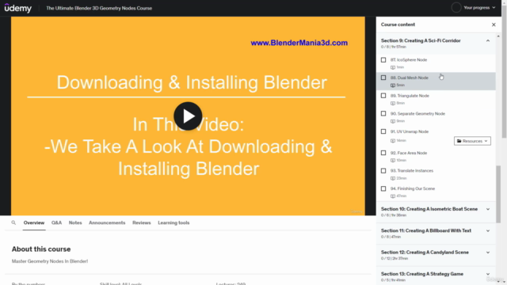Expand Section 11: Creating A Billboard With Text

pos(488,230)
